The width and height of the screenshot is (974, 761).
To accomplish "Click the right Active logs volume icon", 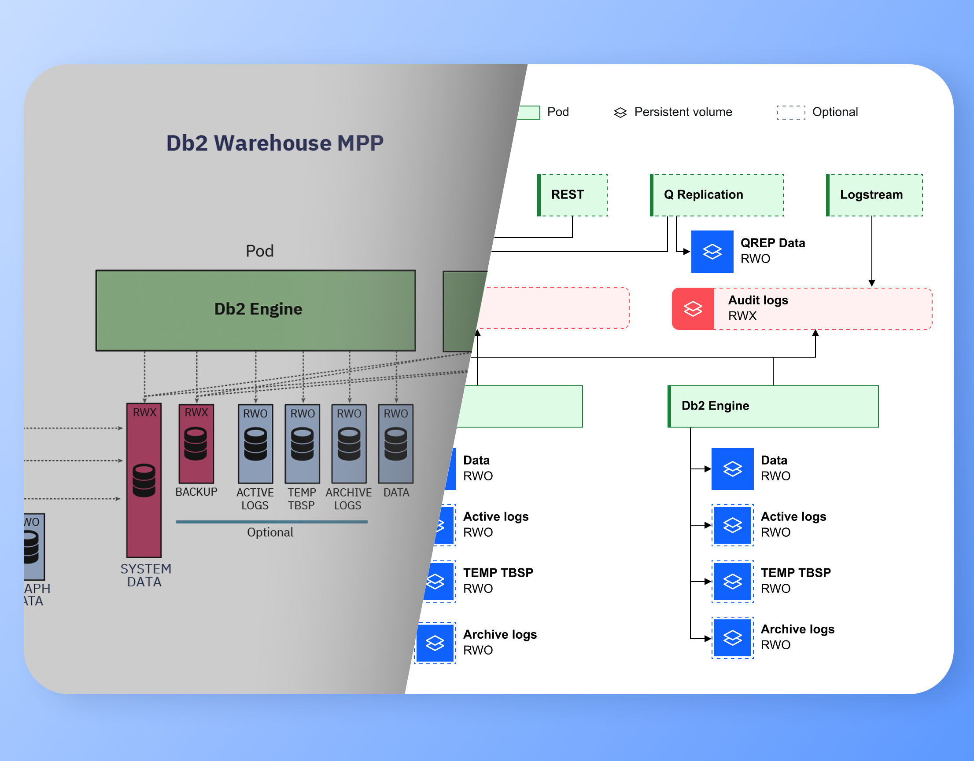I will (732, 525).
